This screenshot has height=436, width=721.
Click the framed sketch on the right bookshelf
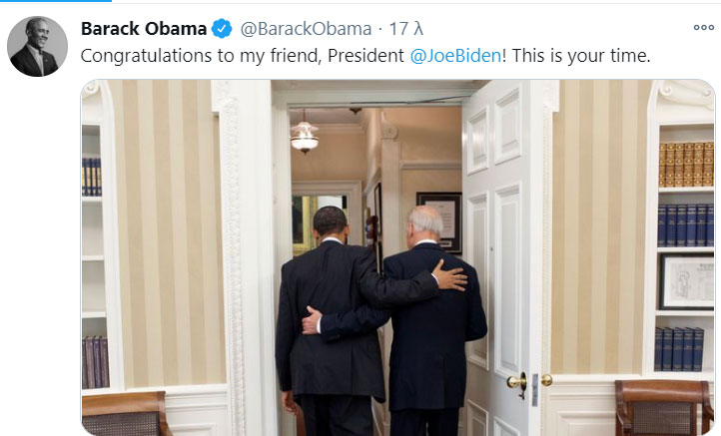687,281
